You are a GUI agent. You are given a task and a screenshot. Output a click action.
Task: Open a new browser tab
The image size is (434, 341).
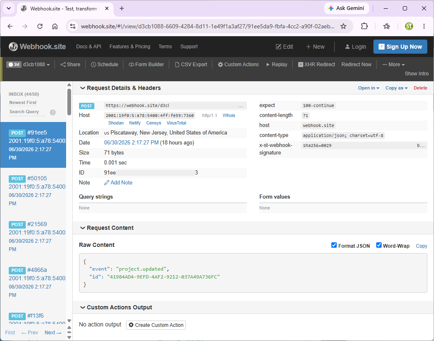(x=121, y=8)
